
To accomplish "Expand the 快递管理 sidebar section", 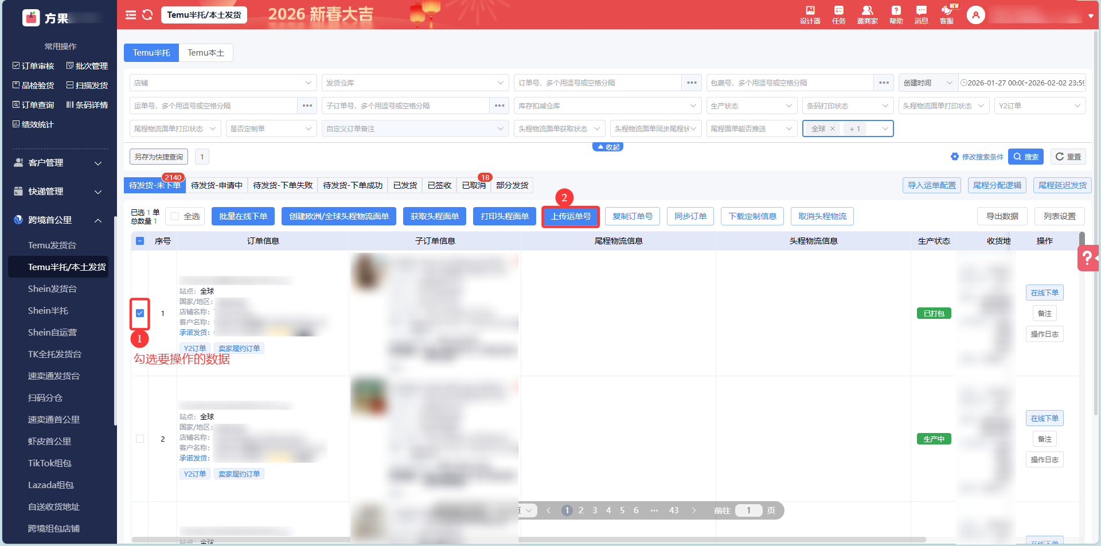I will pos(58,192).
